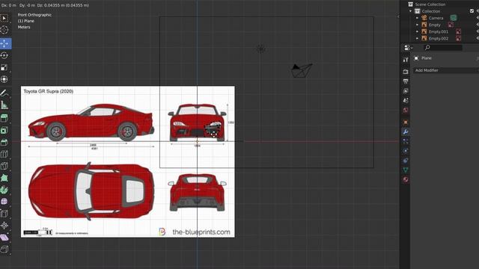Select Scene Collection in the outliner
Viewport: 479px width, 269px height.
coord(430,4)
